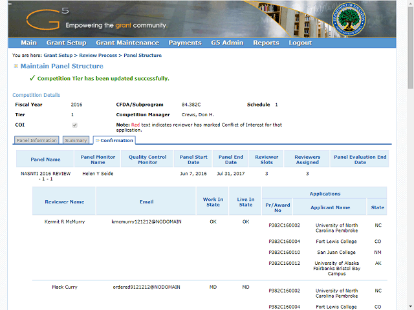Click the scrollbar down arrow
This screenshot has width=414, height=310.
coord(411,307)
